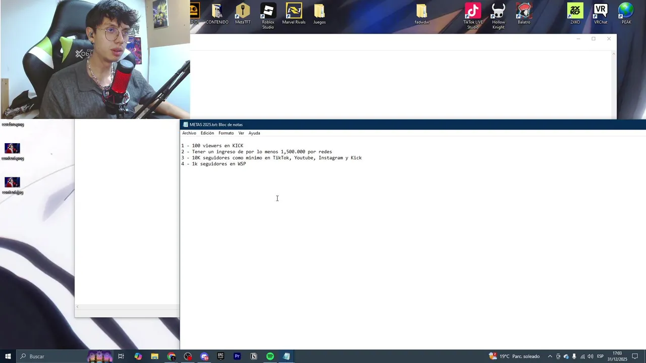Open Google Chrome from the taskbar
Image resolution: width=646 pixels, height=363 pixels.
pyautogui.click(x=171, y=356)
